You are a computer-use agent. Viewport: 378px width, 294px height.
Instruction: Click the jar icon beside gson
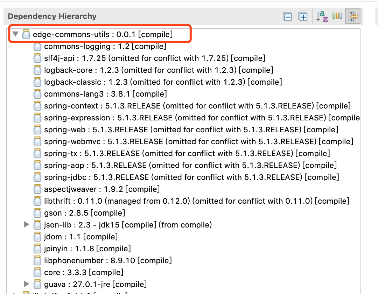[37, 213]
